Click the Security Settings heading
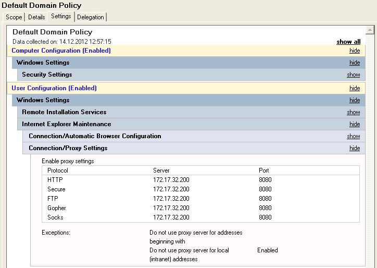Screen dimensions: 377x268 tap(47, 75)
